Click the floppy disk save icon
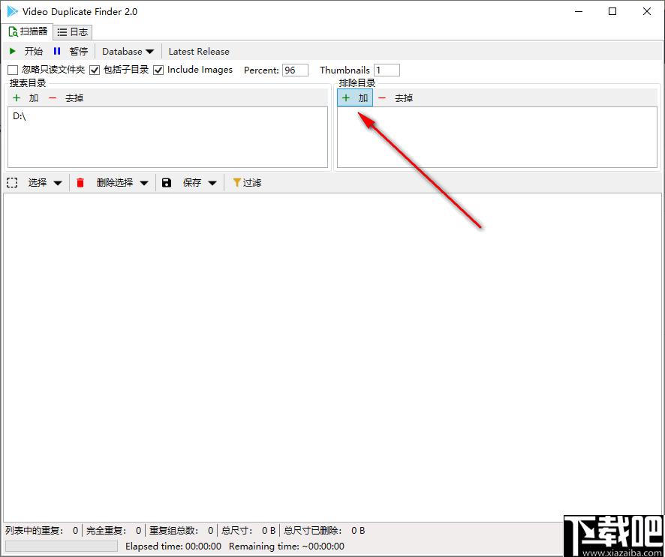Viewport: 665px width, 557px height. [x=167, y=183]
